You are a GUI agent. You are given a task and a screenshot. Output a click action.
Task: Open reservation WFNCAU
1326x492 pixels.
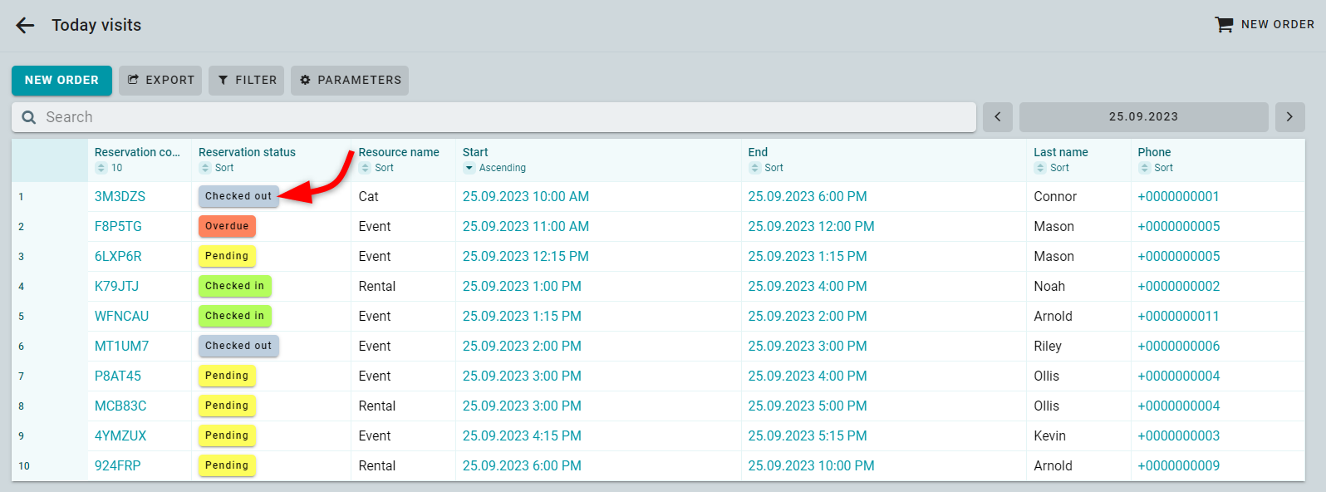(121, 317)
